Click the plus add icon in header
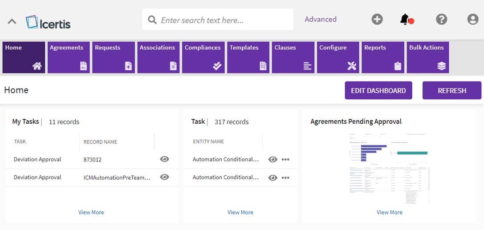 (x=377, y=20)
